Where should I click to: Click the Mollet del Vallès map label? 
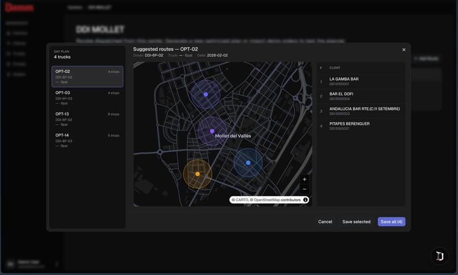[233, 136]
